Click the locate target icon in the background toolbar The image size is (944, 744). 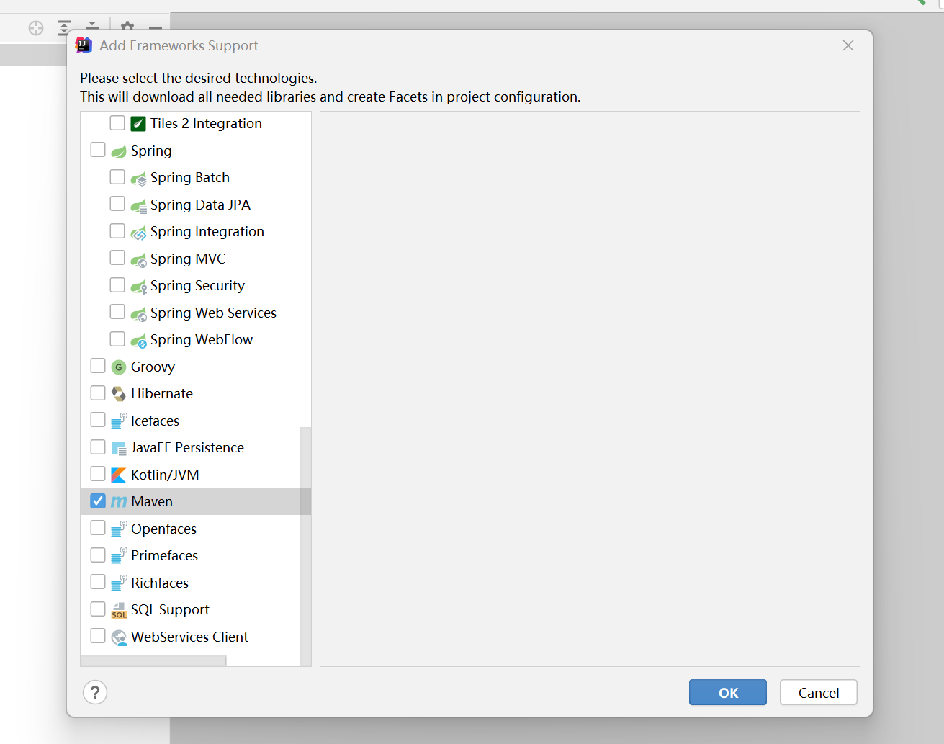(x=36, y=28)
